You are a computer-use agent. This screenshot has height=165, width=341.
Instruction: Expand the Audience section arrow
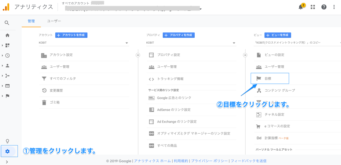[x=2, y=66]
